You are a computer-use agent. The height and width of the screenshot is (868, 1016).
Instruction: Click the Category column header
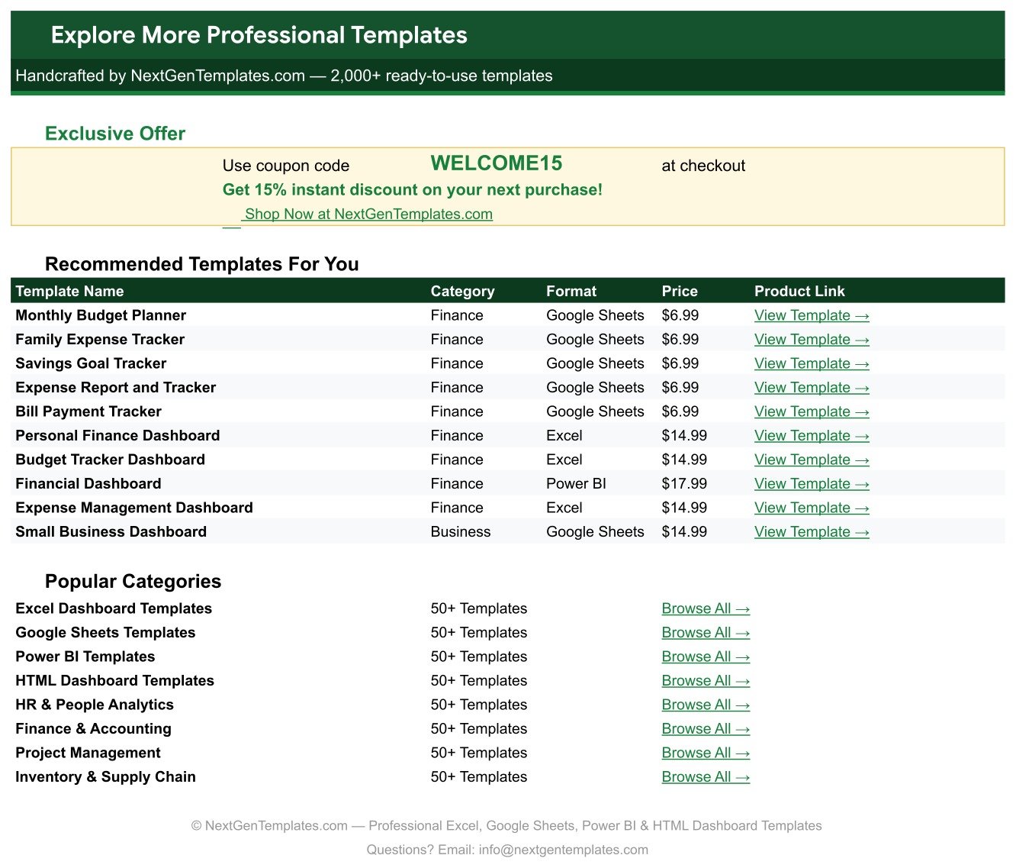[x=462, y=291]
